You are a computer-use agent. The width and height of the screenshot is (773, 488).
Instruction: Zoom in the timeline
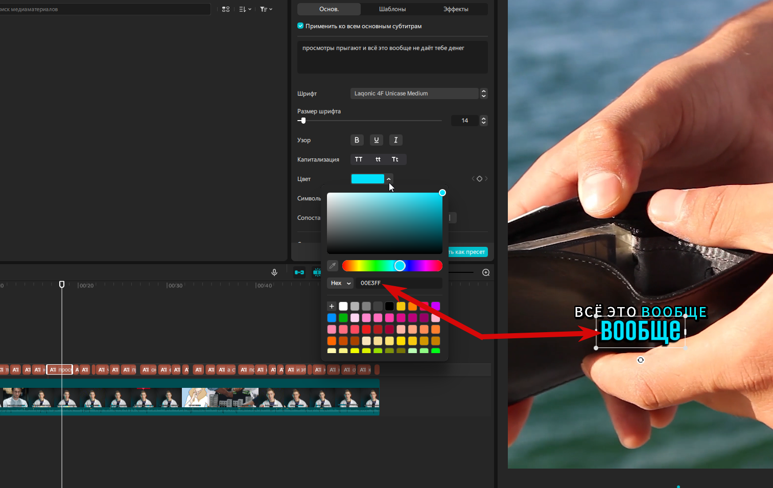(486, 272)
